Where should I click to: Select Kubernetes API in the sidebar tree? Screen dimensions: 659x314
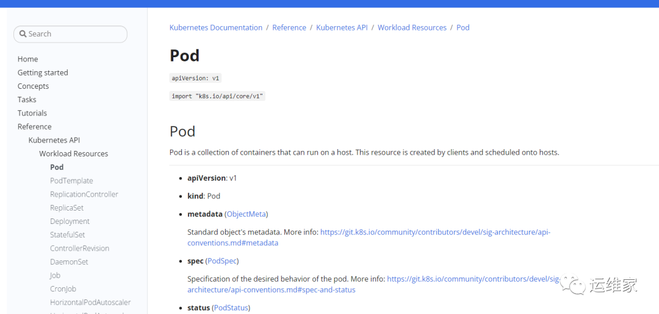pos(54,140)
